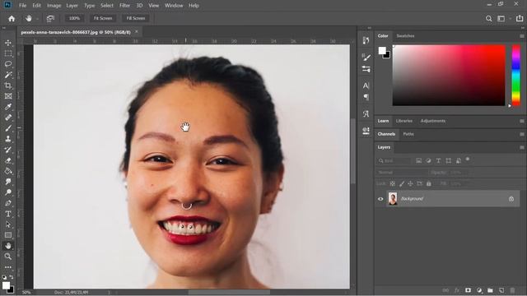Image resolution: width=527 pixels, height=296 pixels.
Task: Select the Eraser tool
Action: 8,160
